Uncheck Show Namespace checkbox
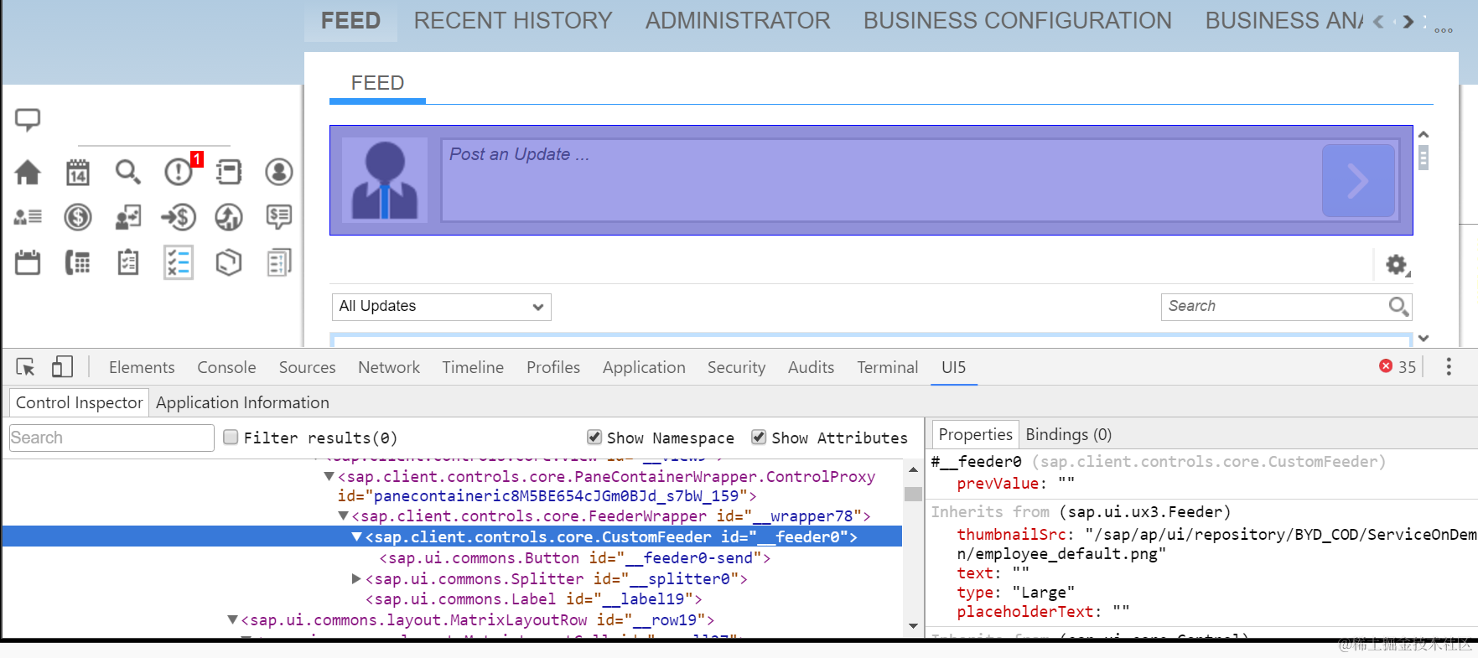Image resolution: width=1478 pixels, height=658 pixels. point(594,437)
